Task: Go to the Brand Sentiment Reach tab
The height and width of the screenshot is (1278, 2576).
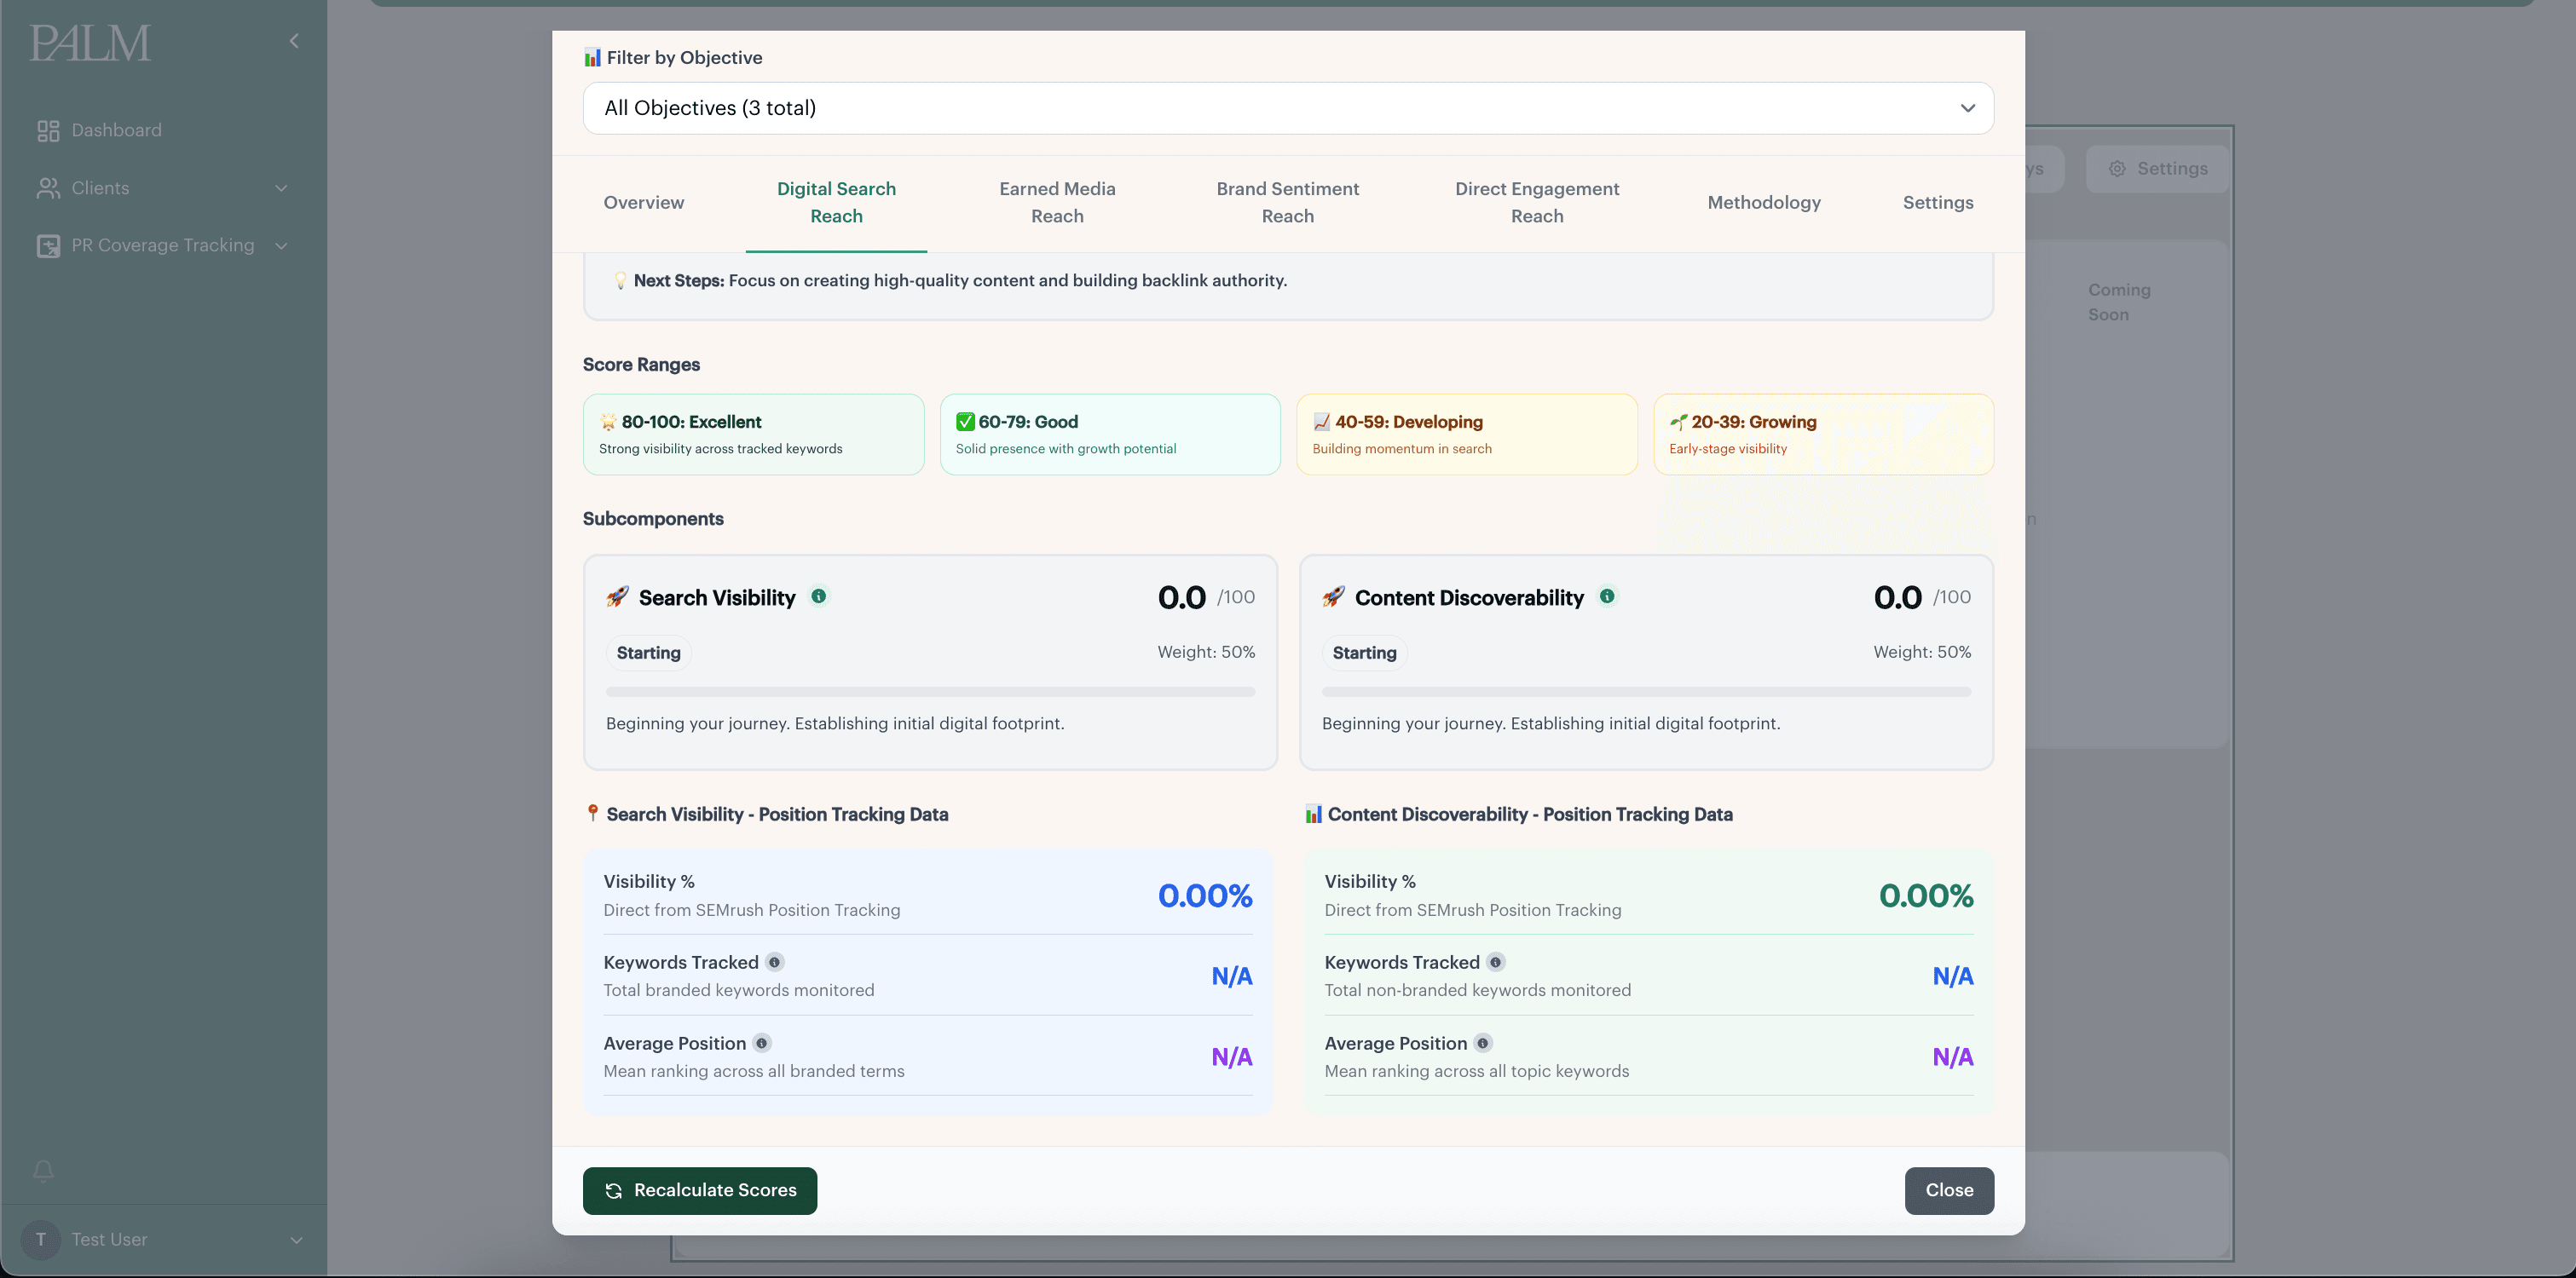Action: [1288, 203]
